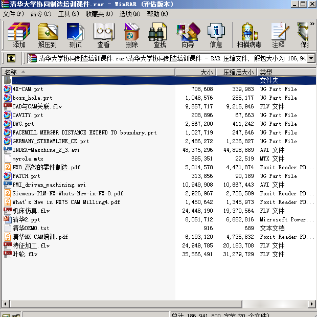Select the parent folder '..' row
This screenshot has height=317, width=317.
(x=159, y=80)
